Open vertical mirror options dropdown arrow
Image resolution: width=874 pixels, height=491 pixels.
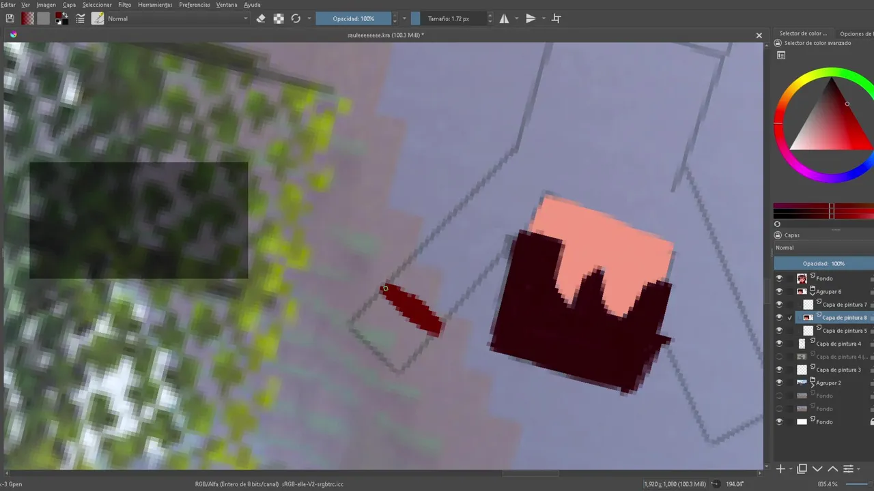[x=544, y=18]
